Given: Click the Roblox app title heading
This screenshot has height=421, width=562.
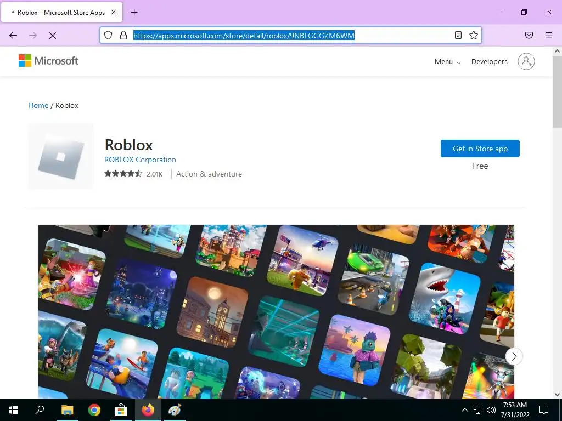Looking at the screenshot, I should 128,145.
